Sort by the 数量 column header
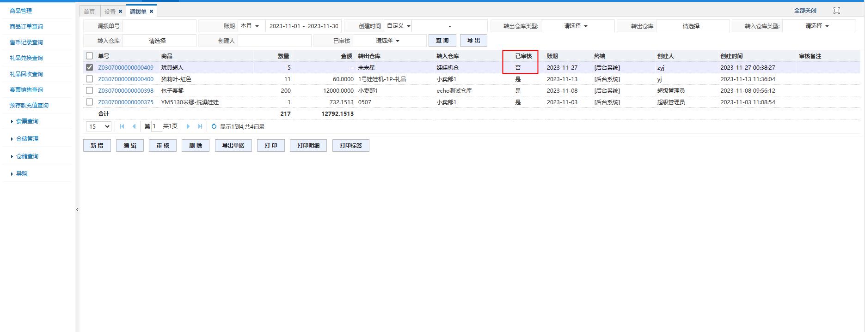Image resolution: width=865 pixels, height=332 pixels. pyautogui.click(x=283, y=56)
